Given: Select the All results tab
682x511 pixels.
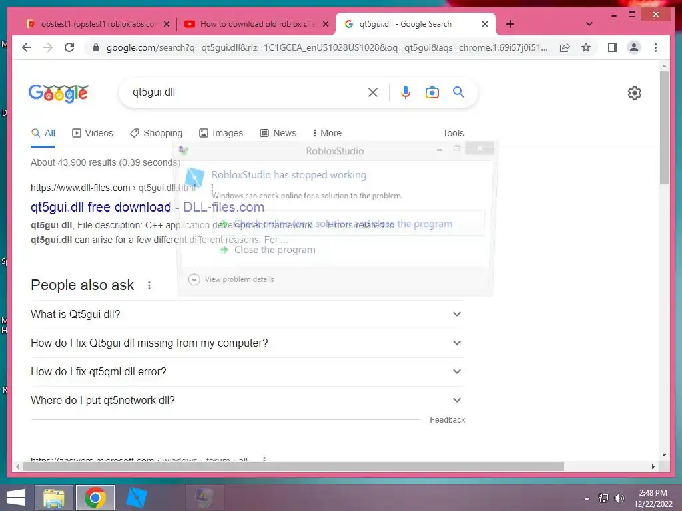Looking at the screenshot, I should coord(43,133).
